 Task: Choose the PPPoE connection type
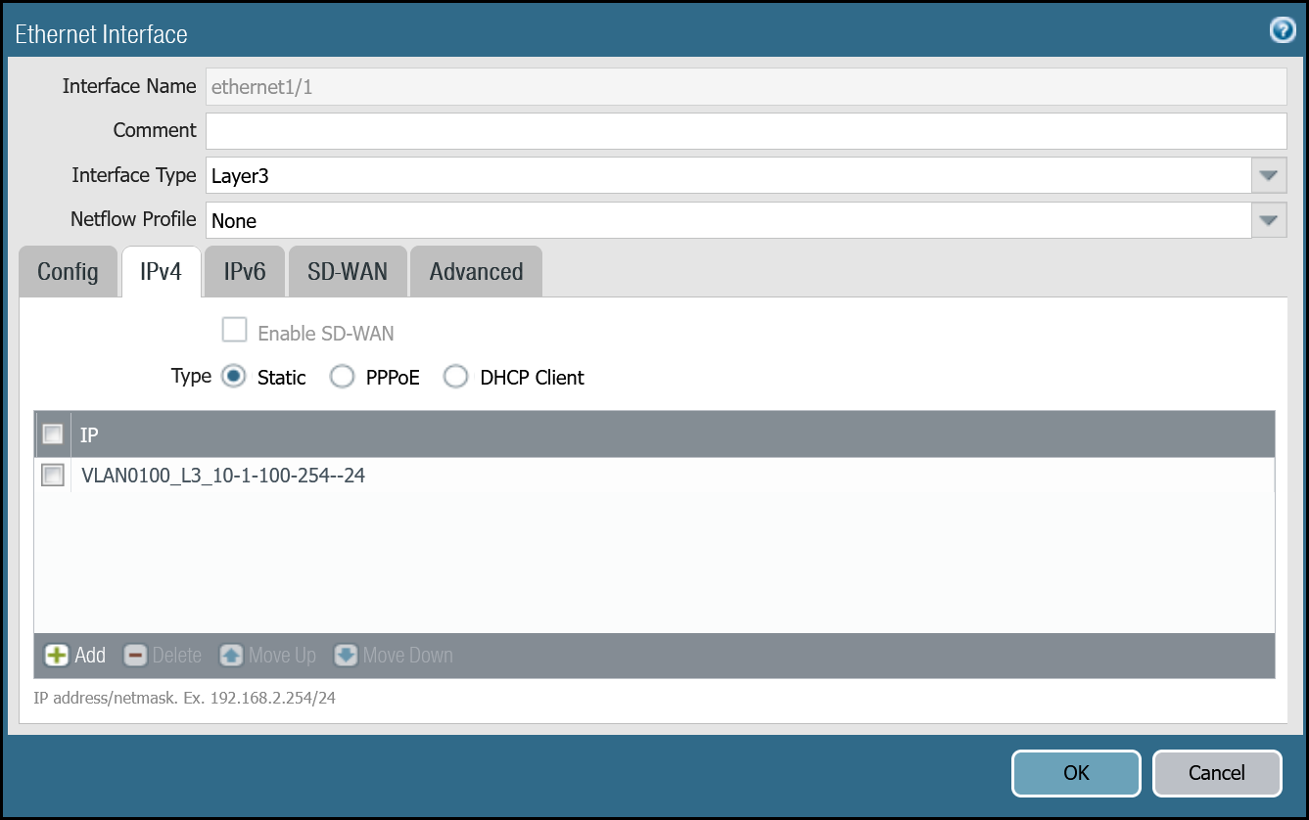(x=343, y=376)
